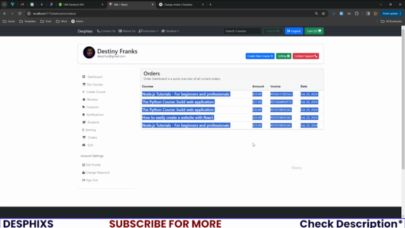Click Finish update in Chrome toolbar
The image size is (405, 228).
tap(392, 13)
